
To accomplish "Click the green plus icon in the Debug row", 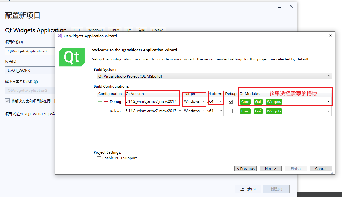I will (100, 102).
